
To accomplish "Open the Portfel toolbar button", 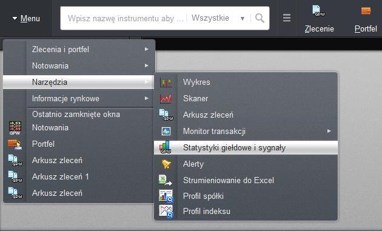I will (366, 19).
